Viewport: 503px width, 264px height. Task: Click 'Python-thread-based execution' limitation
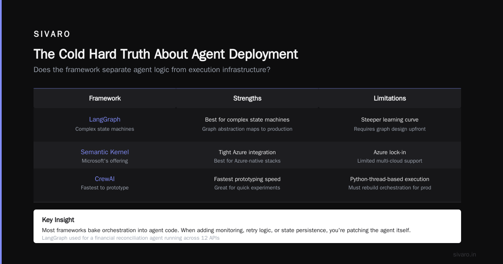(x=390, y=179)
